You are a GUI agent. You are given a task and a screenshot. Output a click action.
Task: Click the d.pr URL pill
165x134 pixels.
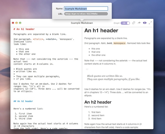pyautogui.click(x=86, y=14)
